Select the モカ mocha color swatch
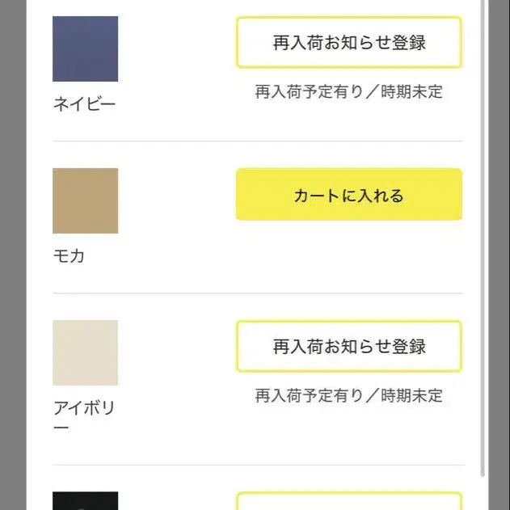The height and width of the screenshot is (510, 510). pyautogui.click(x=85, y=200)
